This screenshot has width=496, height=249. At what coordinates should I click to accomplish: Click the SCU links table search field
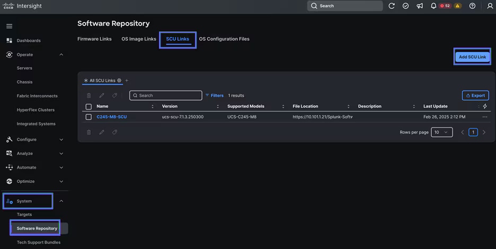[166, 95]
